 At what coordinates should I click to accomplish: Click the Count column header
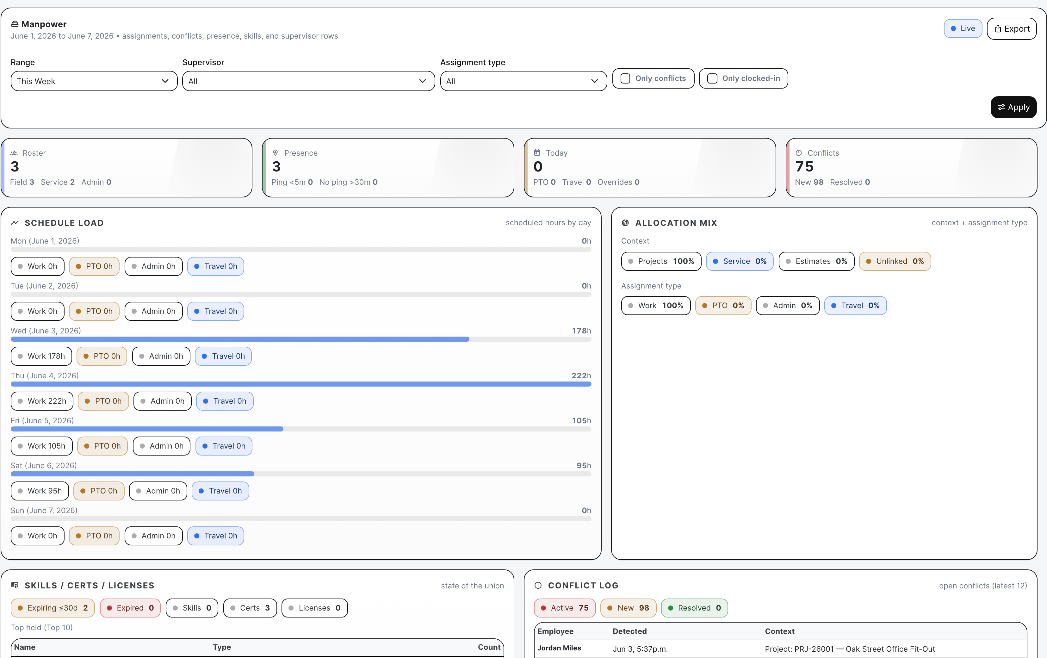point(489,648)
